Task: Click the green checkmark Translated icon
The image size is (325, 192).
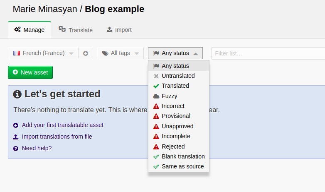Action: [x=156, y=86]
